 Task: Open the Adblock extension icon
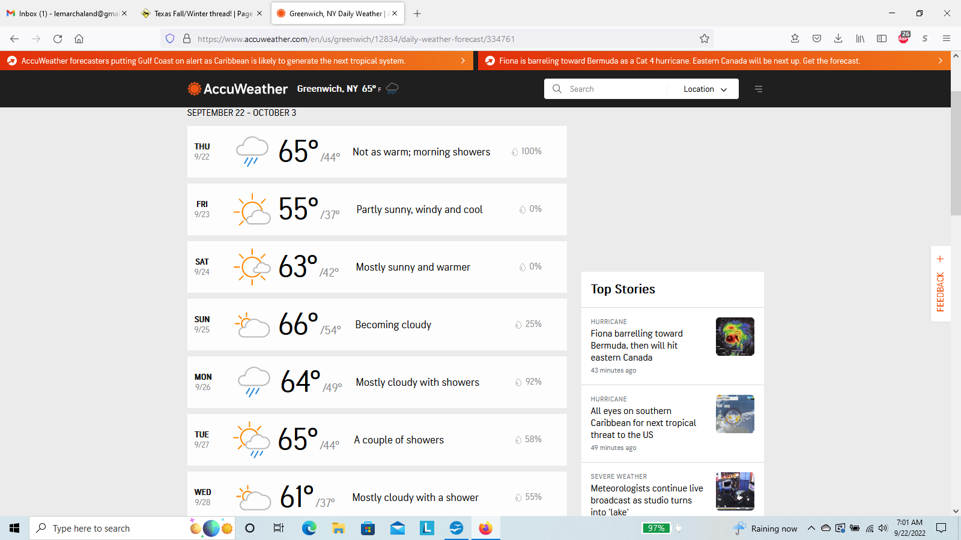903,38
